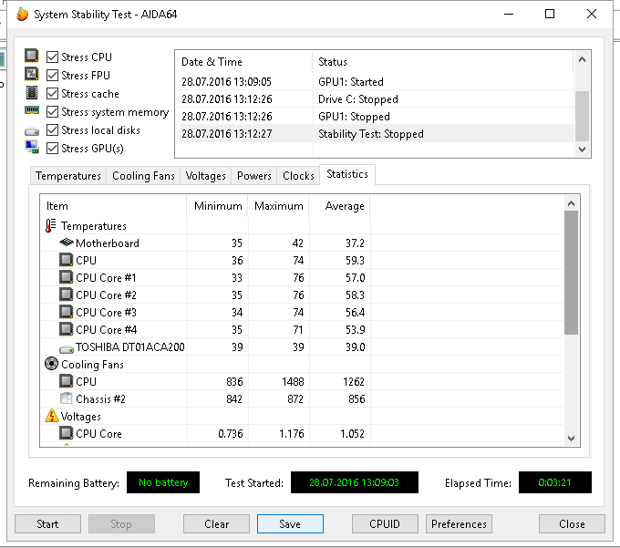
Task: Click the FPU percent icon beside Stress FPU
Action: (x=32, y=74)
